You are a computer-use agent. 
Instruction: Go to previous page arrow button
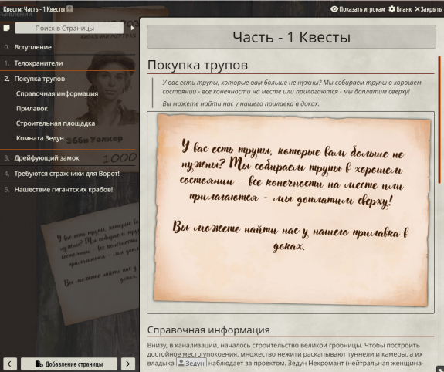[x=9, y=364]
